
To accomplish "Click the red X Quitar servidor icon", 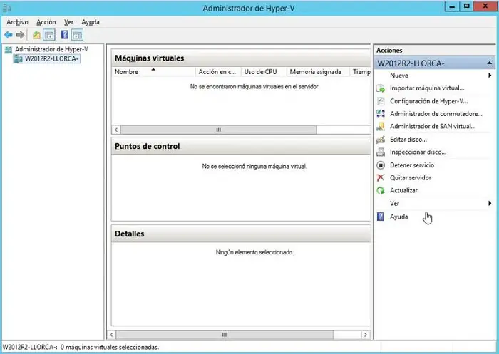I will 381,177.
